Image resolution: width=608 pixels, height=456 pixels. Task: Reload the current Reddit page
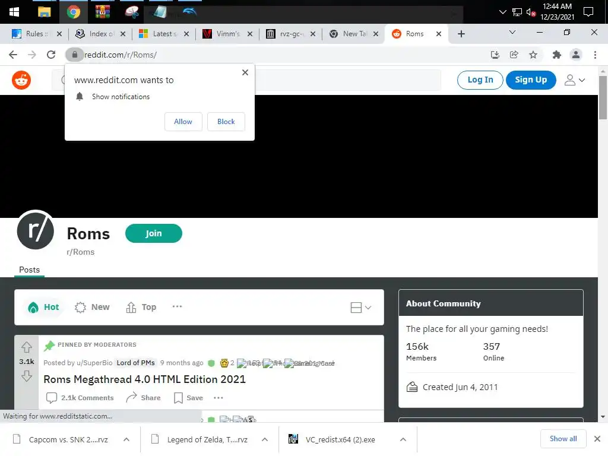coord(51,55)
